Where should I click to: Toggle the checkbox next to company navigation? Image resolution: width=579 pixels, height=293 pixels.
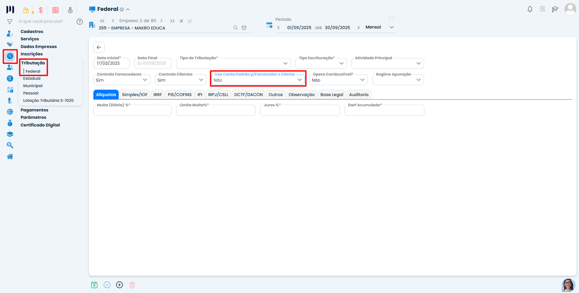point(190,21)
